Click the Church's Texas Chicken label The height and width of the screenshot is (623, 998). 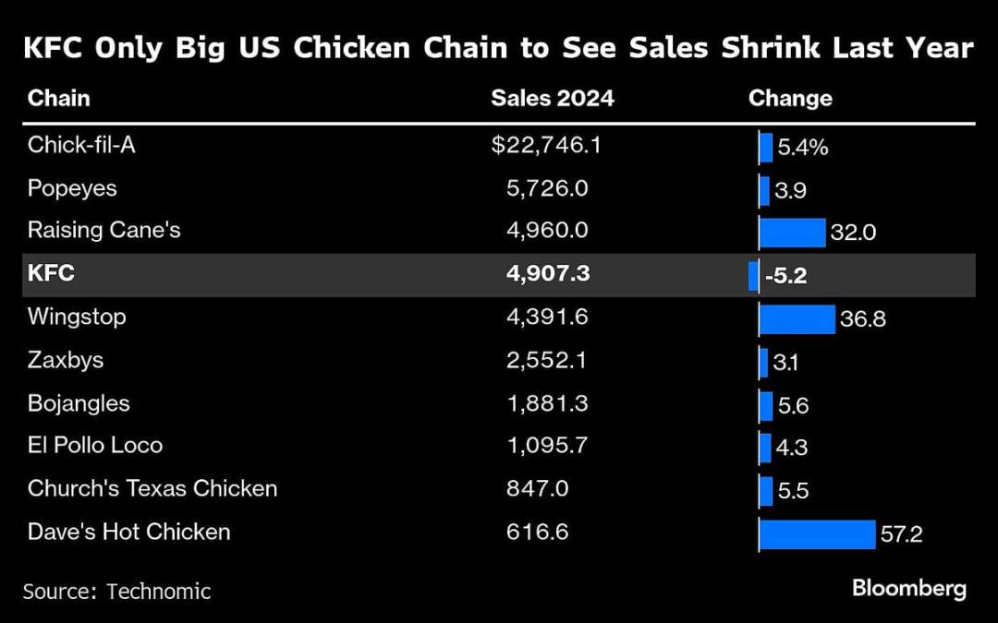(x=152, y=489)
